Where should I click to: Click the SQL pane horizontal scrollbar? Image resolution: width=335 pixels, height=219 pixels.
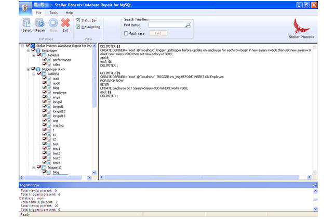pos(202,177)
